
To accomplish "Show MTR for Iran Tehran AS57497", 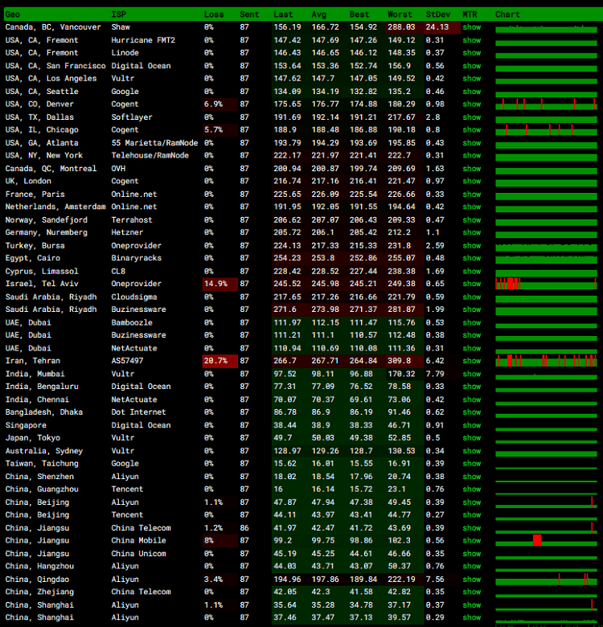I will [472, 361].
